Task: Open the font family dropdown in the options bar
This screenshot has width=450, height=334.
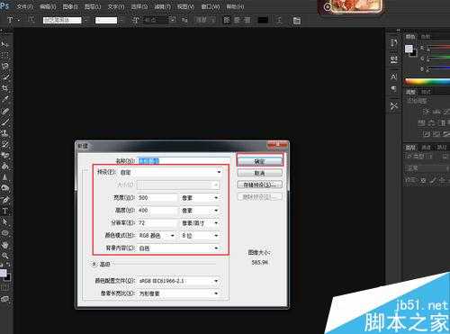Action: (86, 20)
